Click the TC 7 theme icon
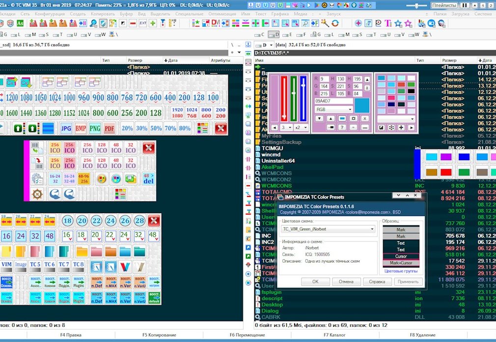Viewport: 496px width, 342px height. point(64,267)
